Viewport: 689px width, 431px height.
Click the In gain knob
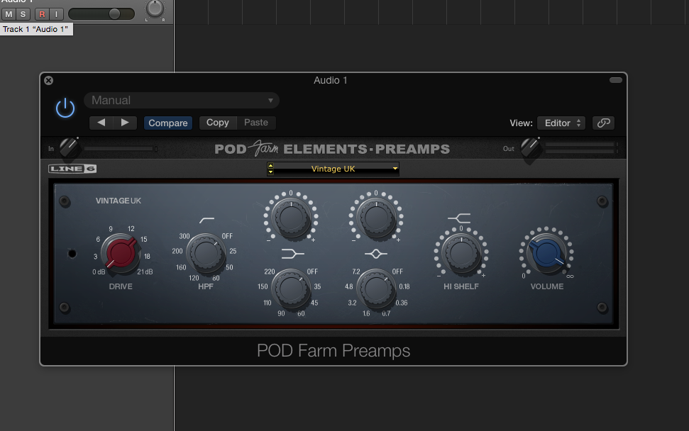(x=69, y=148)
